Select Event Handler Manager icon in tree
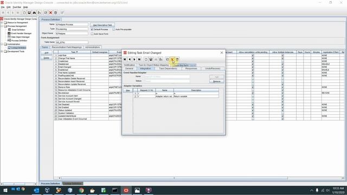Screen dimensions: 347x195 [x=9, y=33]
